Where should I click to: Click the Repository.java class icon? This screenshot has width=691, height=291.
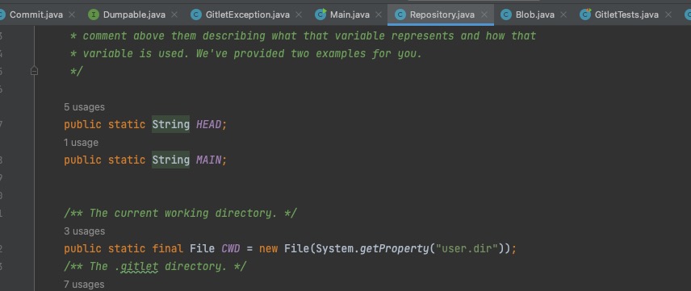pyautogui.click(x=400, y=15)
